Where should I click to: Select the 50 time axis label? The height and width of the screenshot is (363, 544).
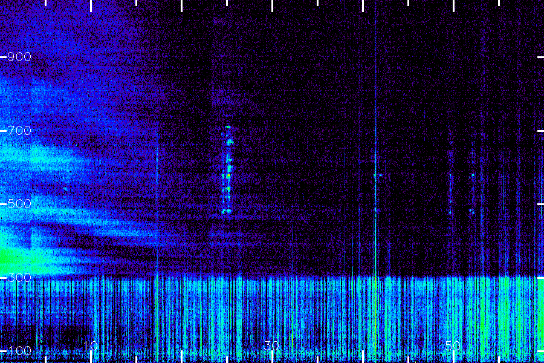click(x=453, y=346)
